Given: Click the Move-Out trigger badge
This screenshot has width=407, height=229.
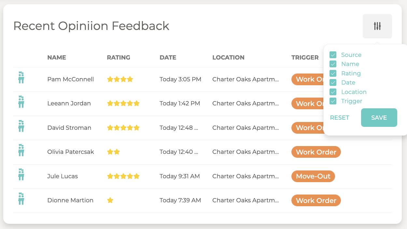Looking at the screenshot, I should click(x=313, y=176).
